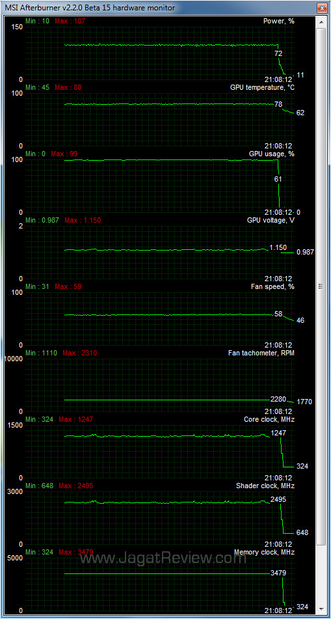Click "Max : 2495" shader clock header

(75, 485)
